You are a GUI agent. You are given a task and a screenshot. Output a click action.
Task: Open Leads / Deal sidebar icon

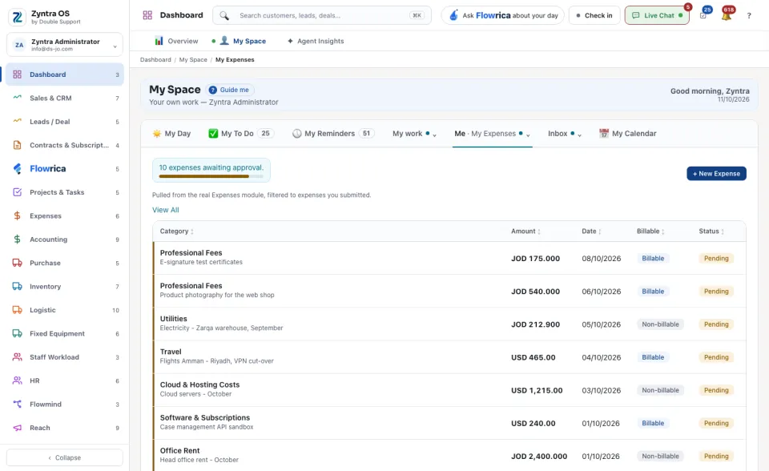(x=17, y=121)
